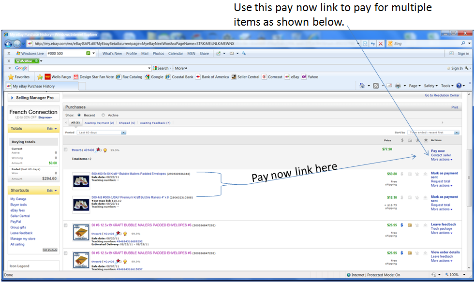
Task: Switch to the Shipped (6) tab
Action: (x=127, y=123)
